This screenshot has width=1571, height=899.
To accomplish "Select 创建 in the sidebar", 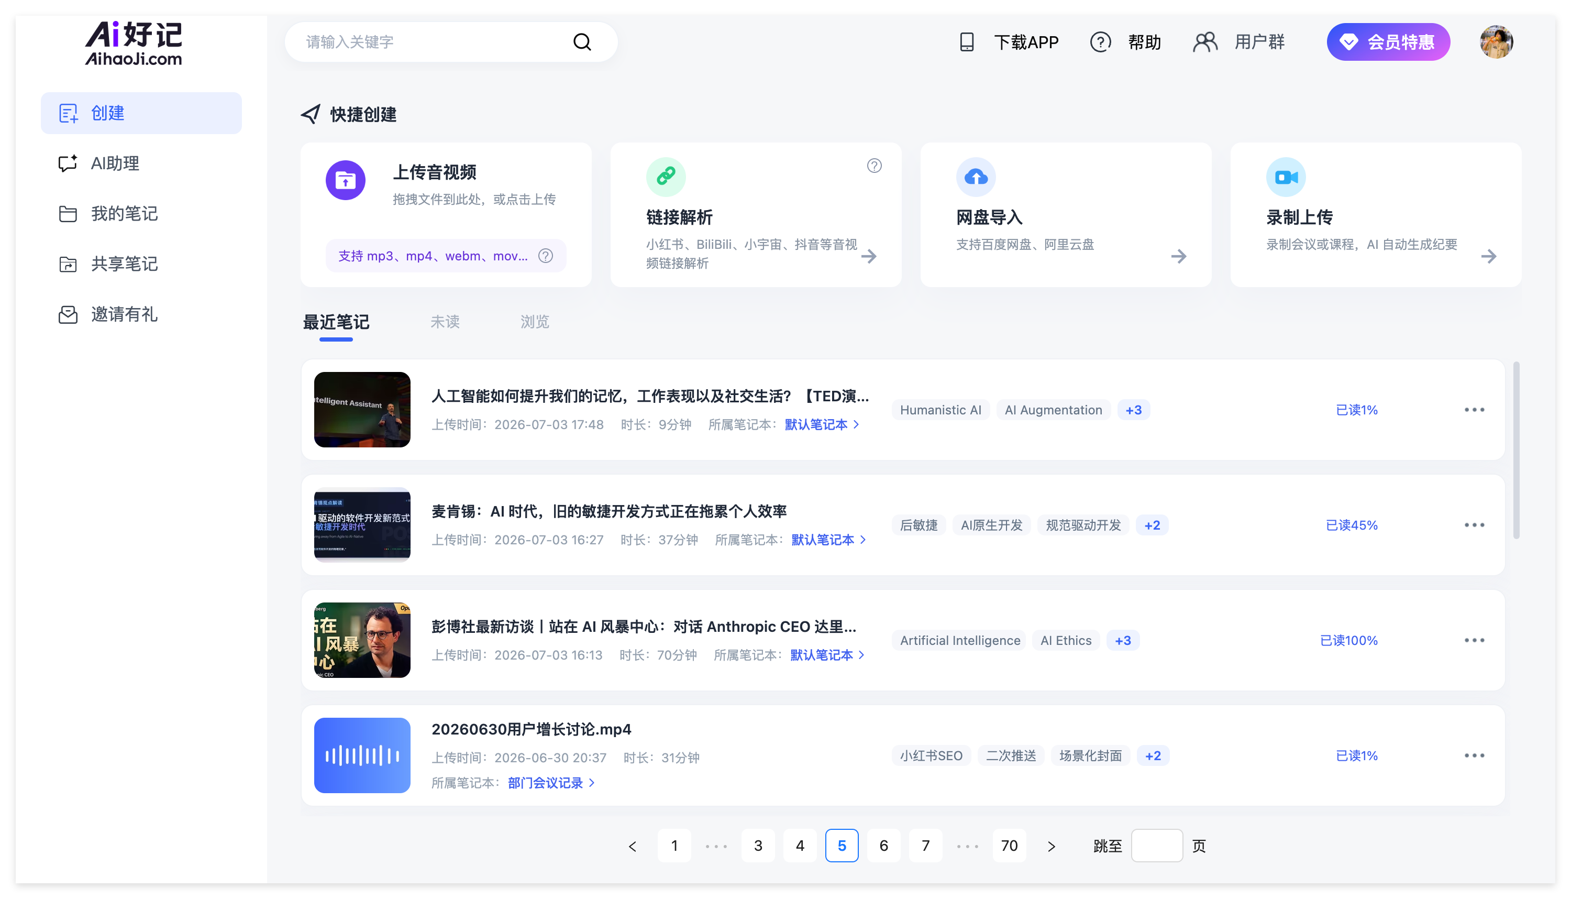I will 141,113.
